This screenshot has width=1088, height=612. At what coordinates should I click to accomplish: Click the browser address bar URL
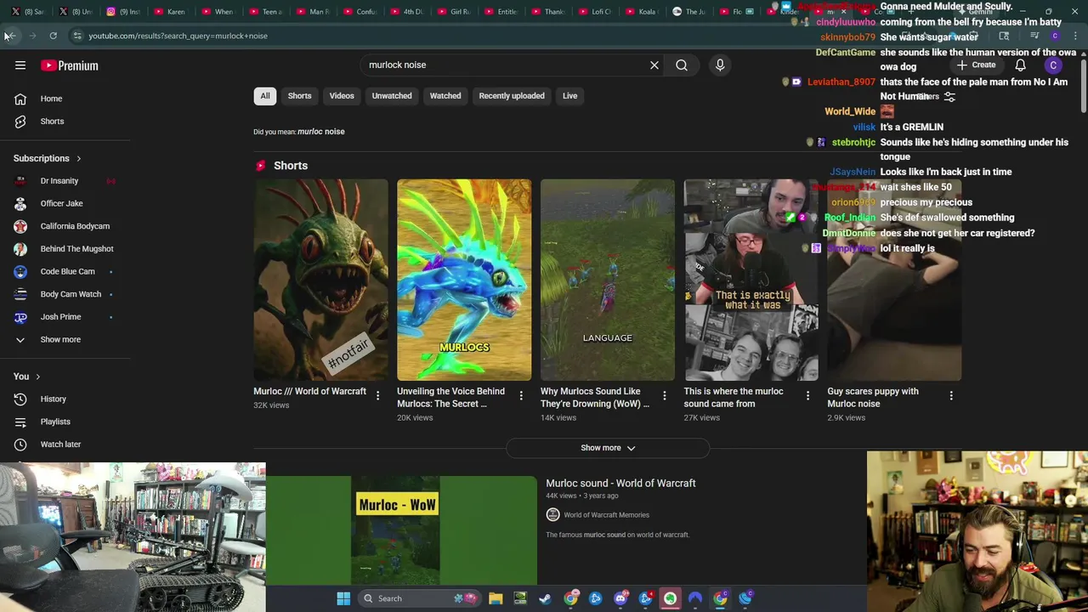pyautogui.click(x=178, y=36)
